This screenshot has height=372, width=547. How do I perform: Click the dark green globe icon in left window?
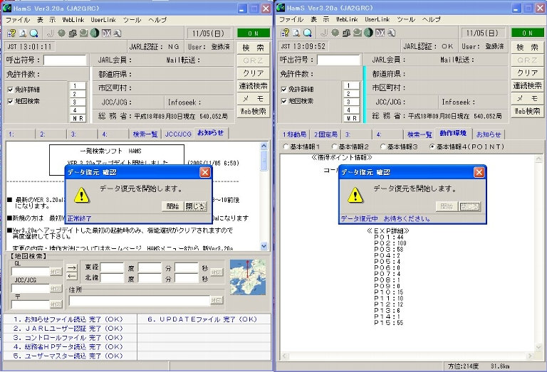[95, 33]
